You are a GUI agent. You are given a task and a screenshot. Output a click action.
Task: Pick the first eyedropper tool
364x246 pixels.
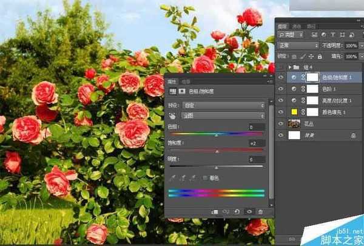[x=172, y=178]
